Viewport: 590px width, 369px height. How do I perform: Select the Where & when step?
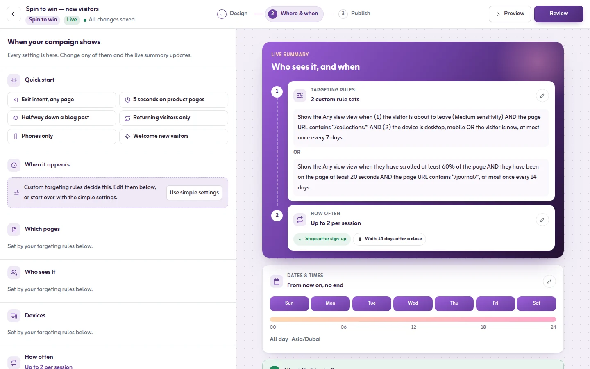pyautogui.click(x=294, y=14)
